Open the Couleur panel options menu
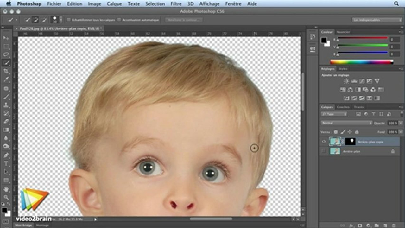Screen dimensions: 405x228 pyautogui.click(x=402, y=32)
